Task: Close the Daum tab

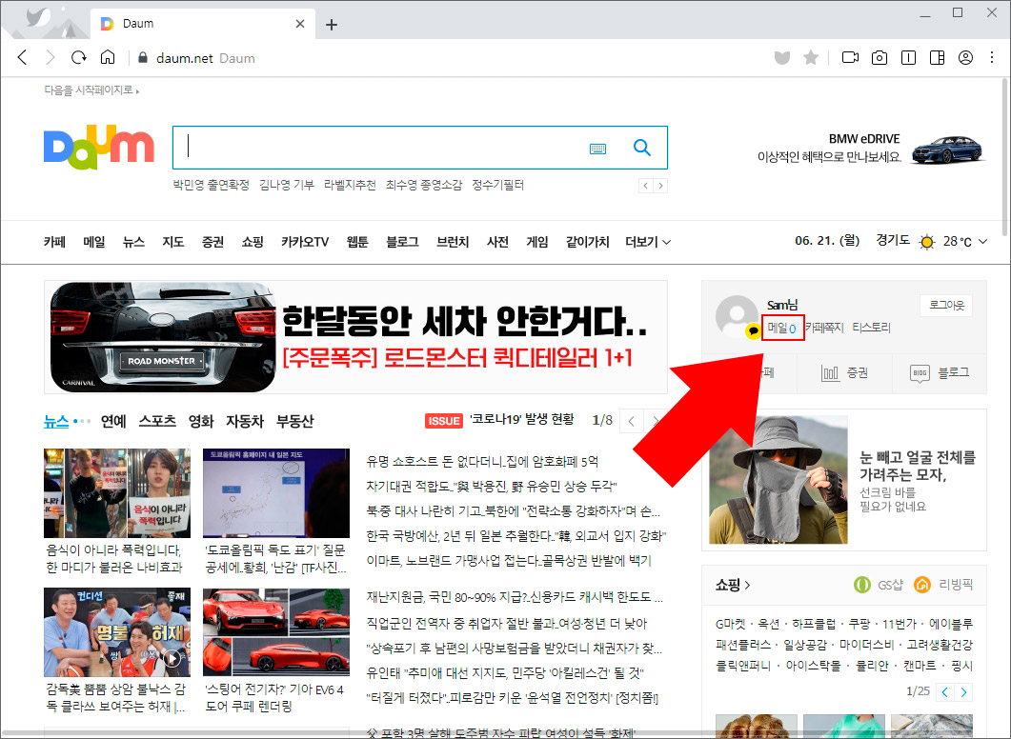Action: click(300, 24)
